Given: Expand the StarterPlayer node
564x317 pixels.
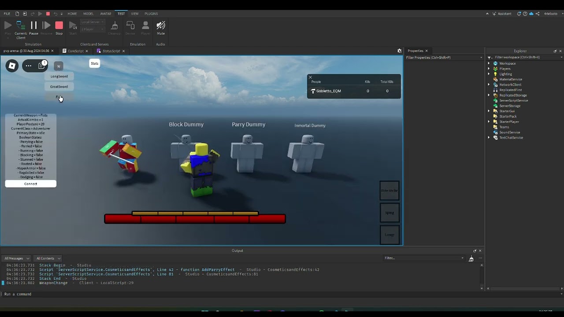Looking at the screenshot, I should [489, 122].
